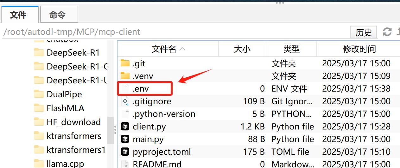Image resolution: width=400 pixels, height=168 pixels.
Task: Sort by the 大小 column header
Action: [242, 49]
